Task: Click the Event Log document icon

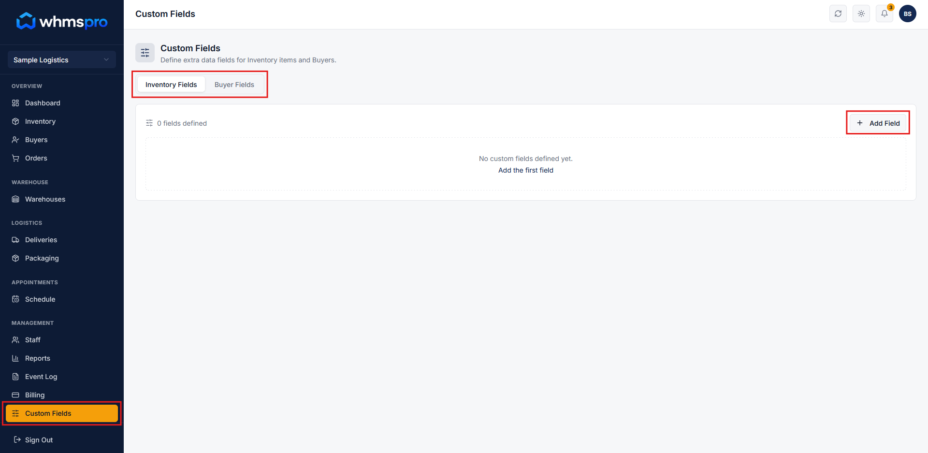Action: [x=15, y=377]
